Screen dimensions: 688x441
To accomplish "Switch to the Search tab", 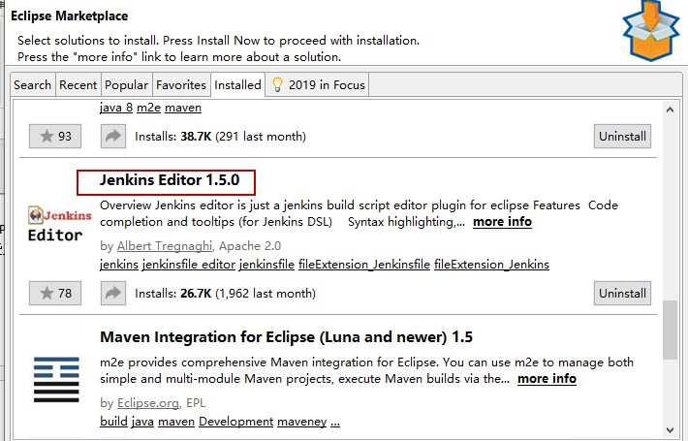I will 32,85.
